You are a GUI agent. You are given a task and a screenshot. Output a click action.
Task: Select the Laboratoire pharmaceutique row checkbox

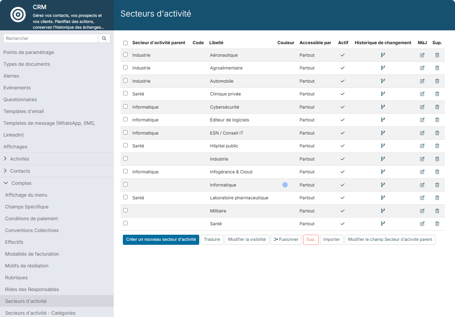[x=126, y=197]
